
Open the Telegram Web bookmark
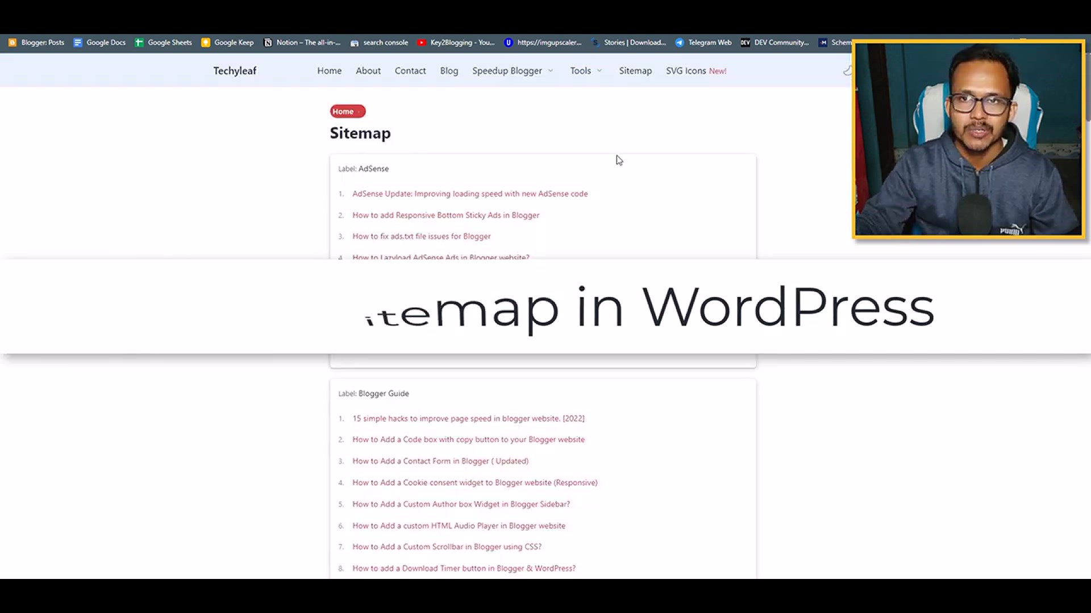703,43
